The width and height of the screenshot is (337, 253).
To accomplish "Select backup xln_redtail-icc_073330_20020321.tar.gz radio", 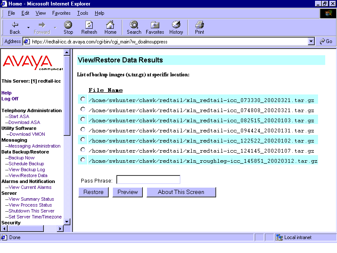I will pyautogui.click(x=83, y=99).
